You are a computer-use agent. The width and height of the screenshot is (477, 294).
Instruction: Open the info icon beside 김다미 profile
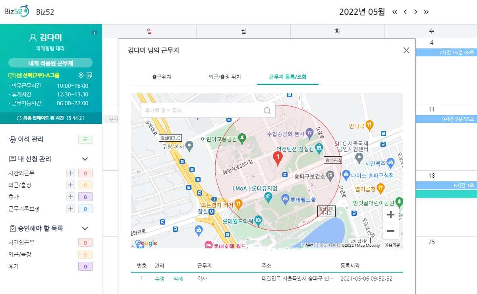[95, 33]
